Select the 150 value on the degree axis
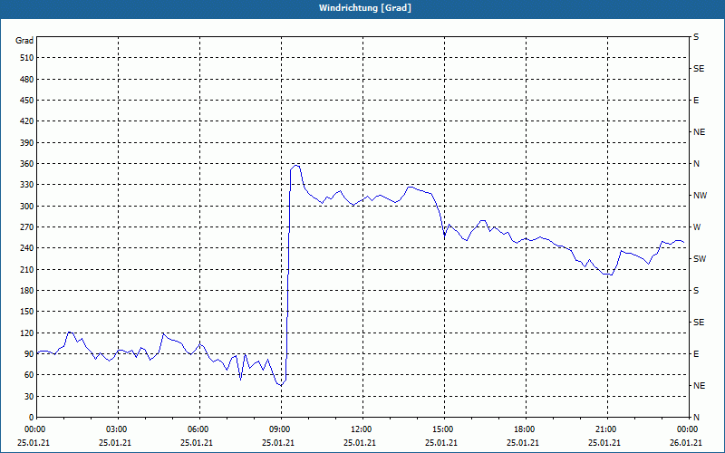Viewport: 725px width, 453px height. (27, 312)
